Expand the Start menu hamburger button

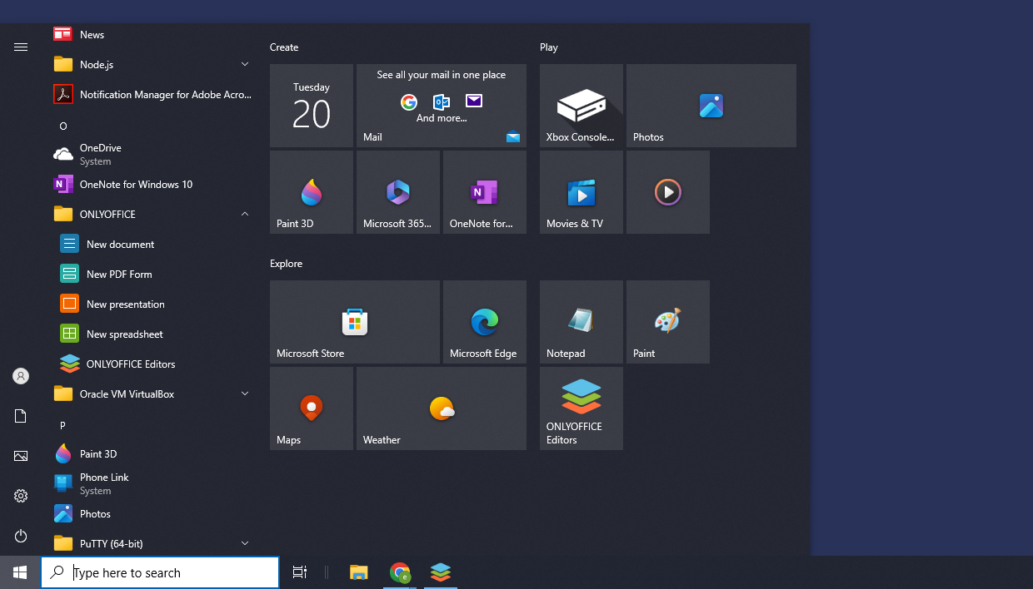coord(21,47)
